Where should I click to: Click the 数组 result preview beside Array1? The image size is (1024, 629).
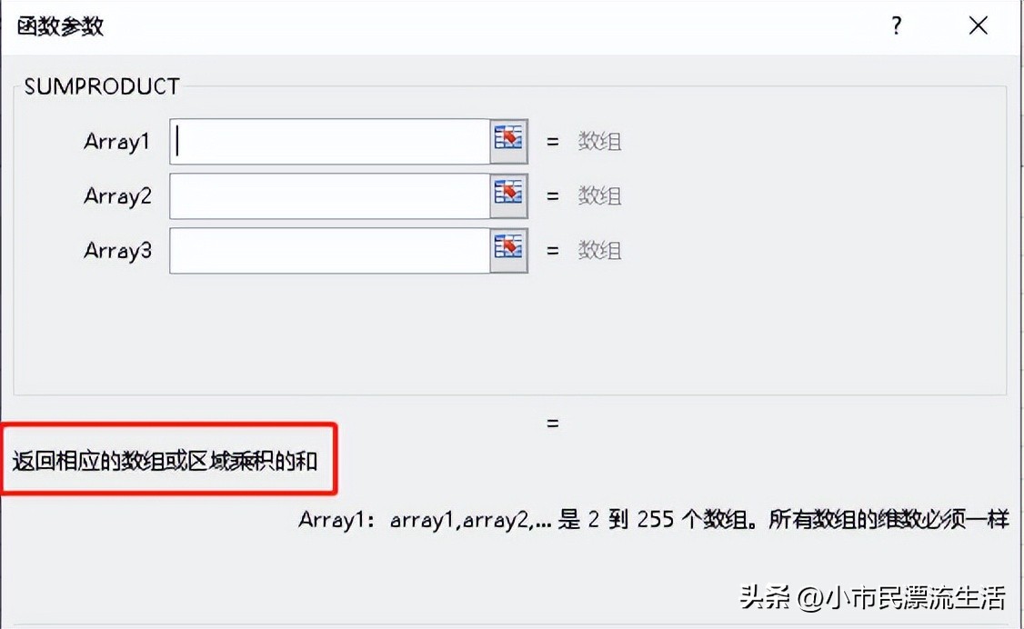pos(599,141)
